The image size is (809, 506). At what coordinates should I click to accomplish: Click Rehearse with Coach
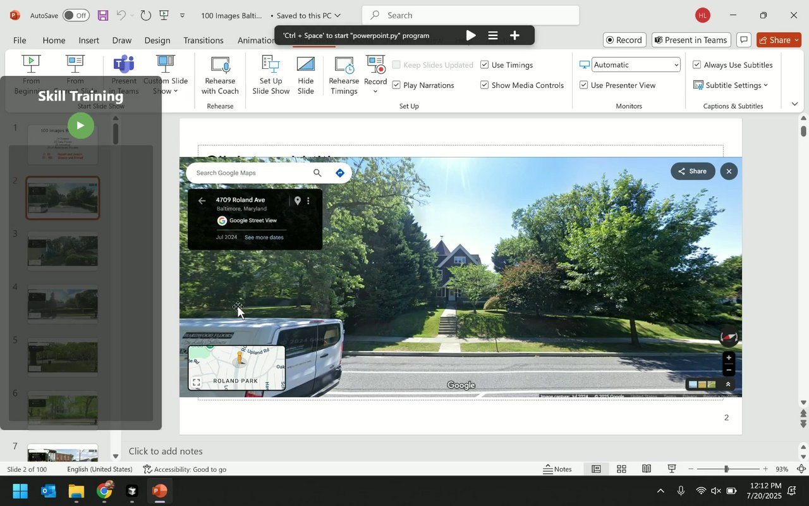220,75
